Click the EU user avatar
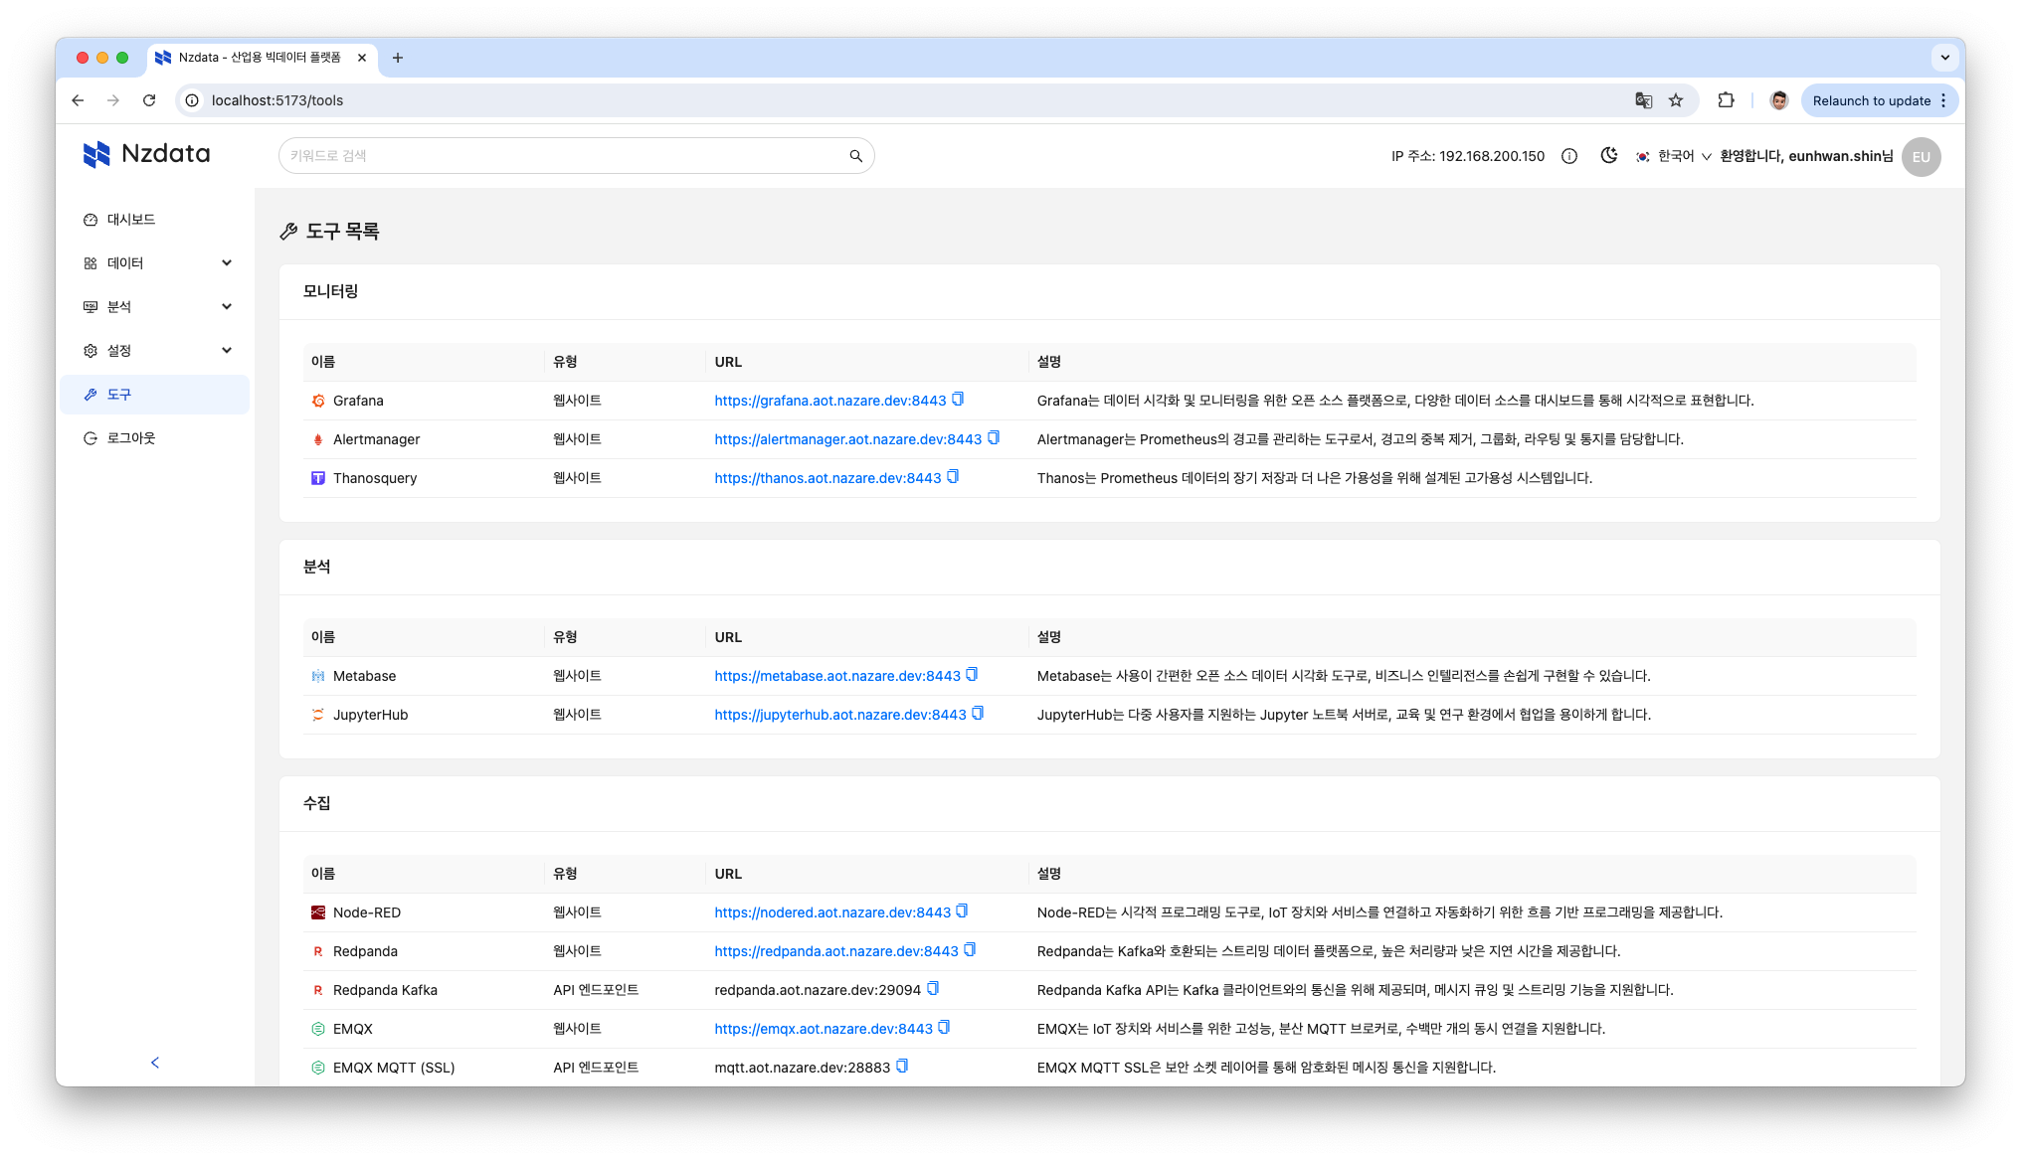 pos(1921,157)
